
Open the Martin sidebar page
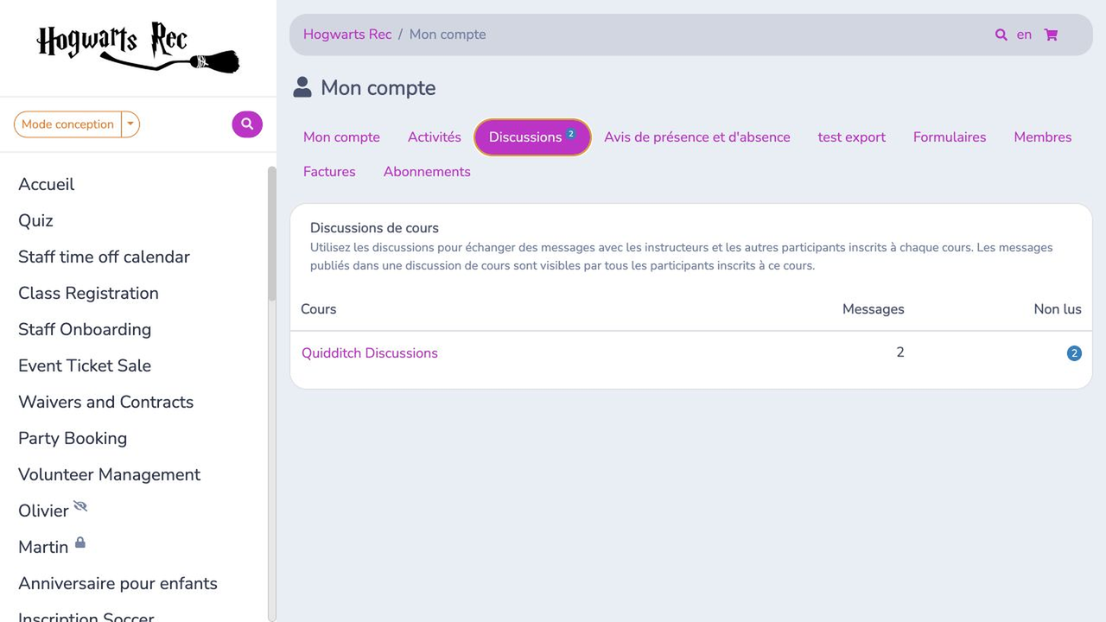[x=43, y=547]
